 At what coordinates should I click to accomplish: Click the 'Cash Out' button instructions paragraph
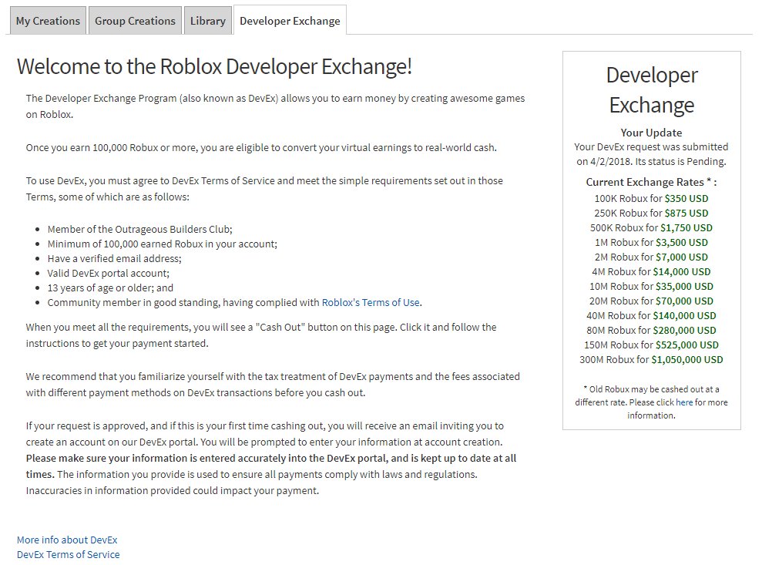[261, 335]
